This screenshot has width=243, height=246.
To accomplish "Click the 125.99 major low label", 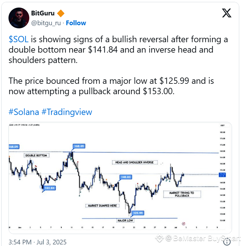I will pos(138,213).
